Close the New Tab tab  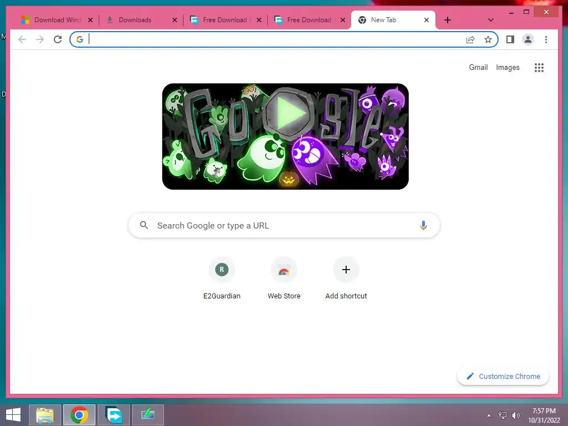(x=427, y=20)
